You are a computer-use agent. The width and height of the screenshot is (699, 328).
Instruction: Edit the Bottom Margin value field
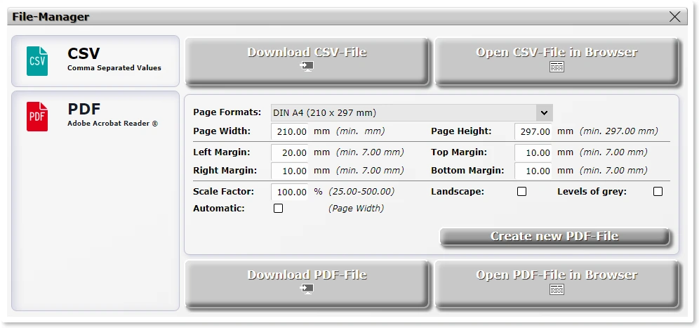(x=533, y=171)
